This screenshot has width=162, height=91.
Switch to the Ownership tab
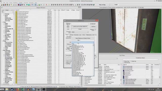[76, 35]
